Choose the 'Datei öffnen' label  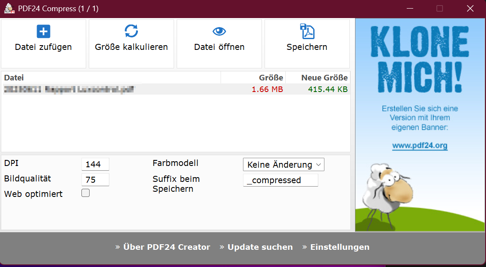tap(219, 47)
